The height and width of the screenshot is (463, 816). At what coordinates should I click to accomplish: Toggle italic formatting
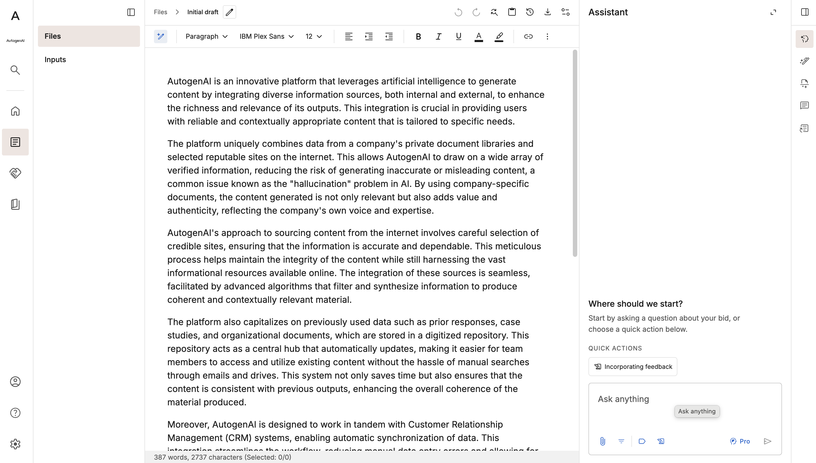pyautogui.click(x=439, y=36)
